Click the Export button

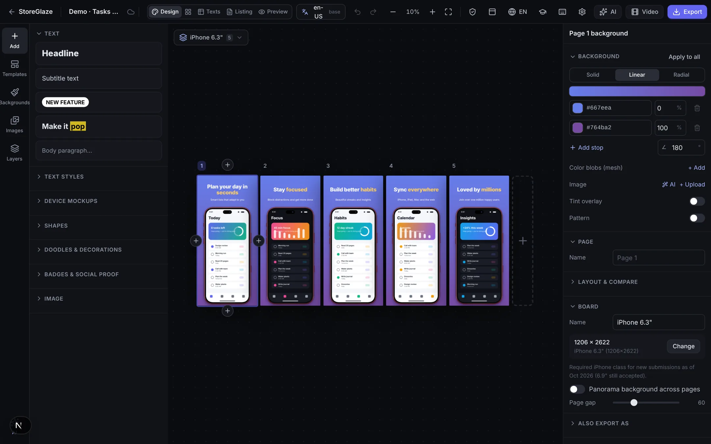point(687,12)
